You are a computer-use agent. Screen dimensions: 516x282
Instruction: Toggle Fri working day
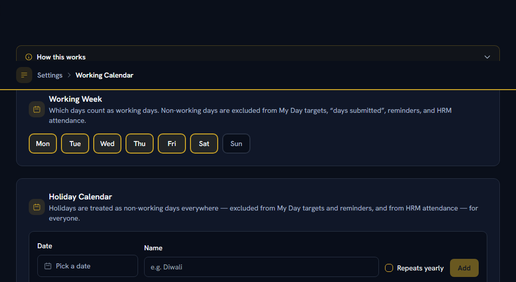tap(172, 144)
